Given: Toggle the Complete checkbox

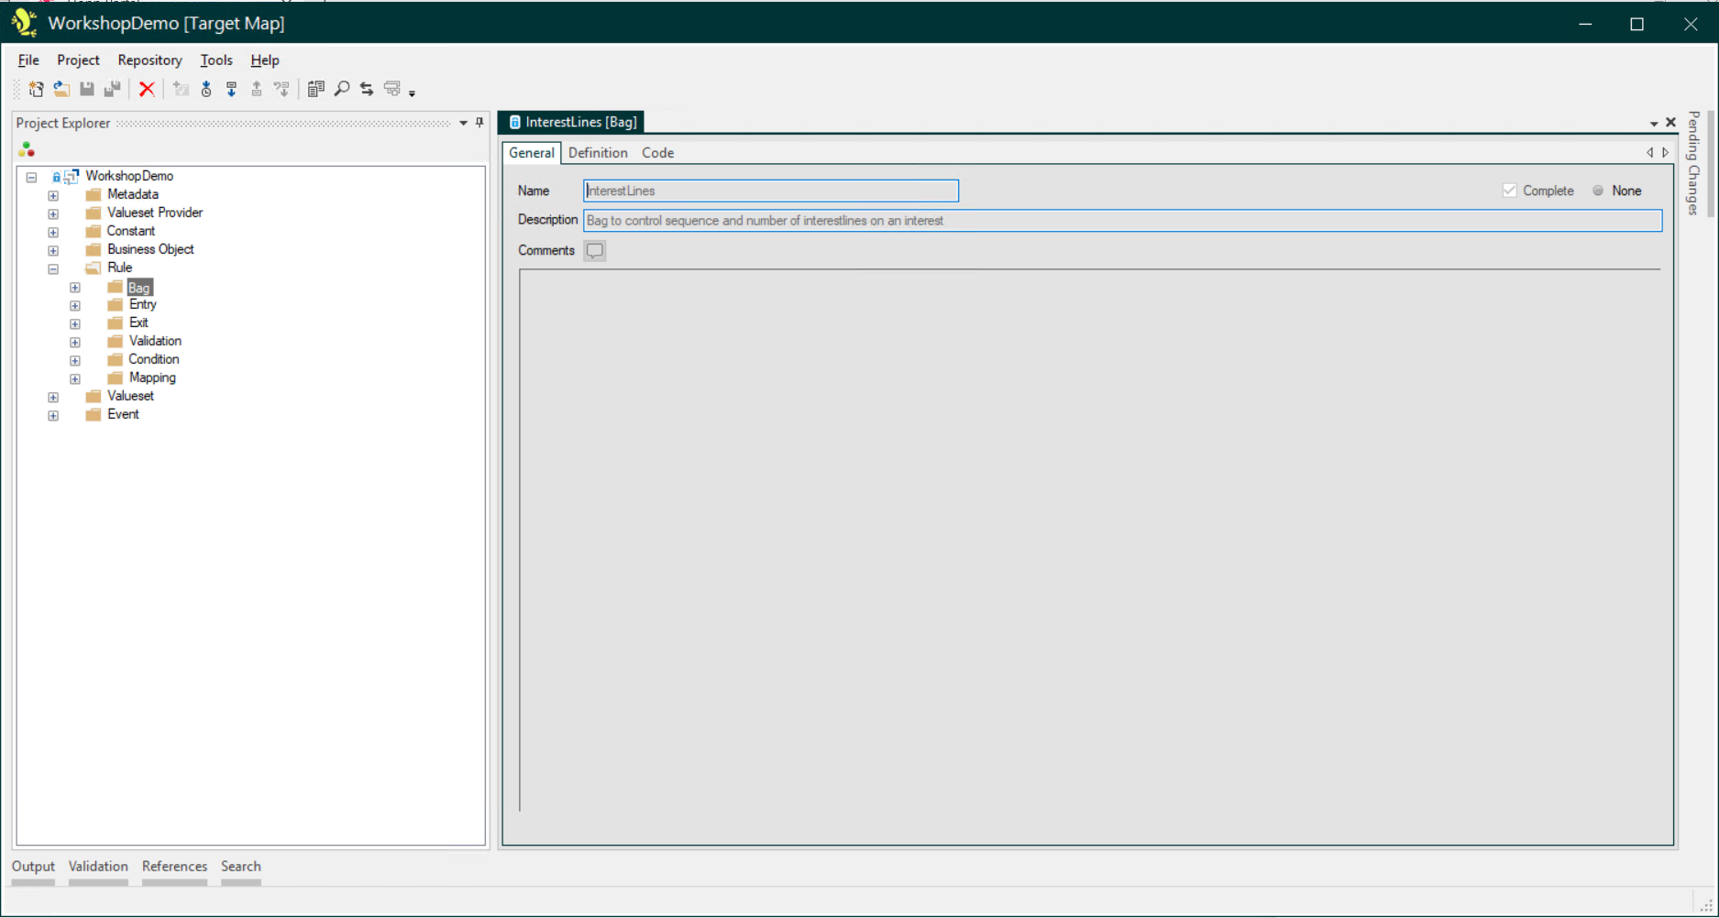Looking at the screenshot, I should pos(1509,191).
